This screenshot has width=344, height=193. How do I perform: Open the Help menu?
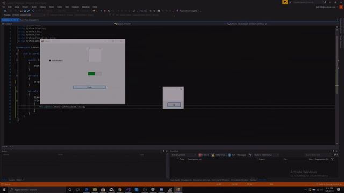point(95,7)
